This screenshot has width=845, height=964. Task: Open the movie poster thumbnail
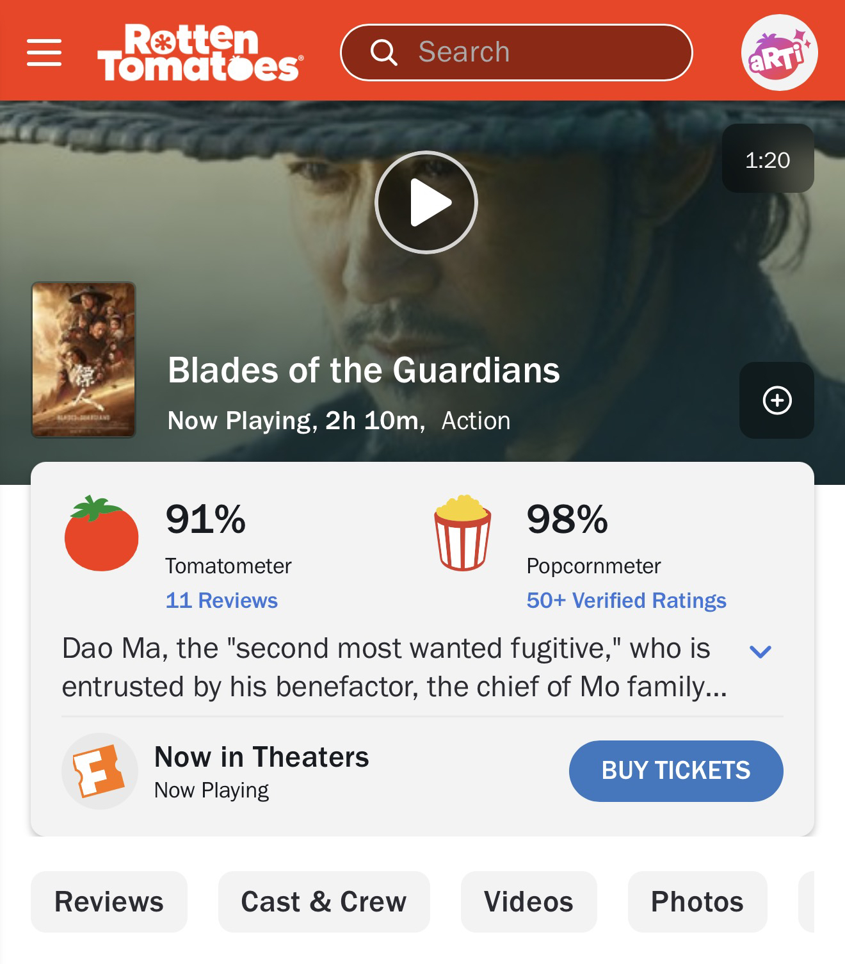click(x=84, y=360)
